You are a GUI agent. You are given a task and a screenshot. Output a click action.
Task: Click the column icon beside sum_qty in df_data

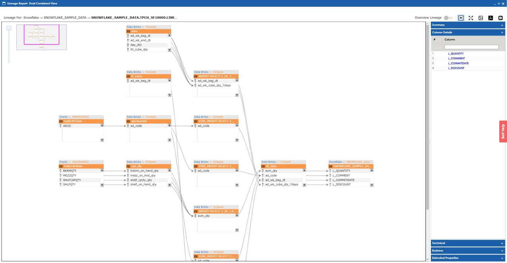(x=263, y=171)
